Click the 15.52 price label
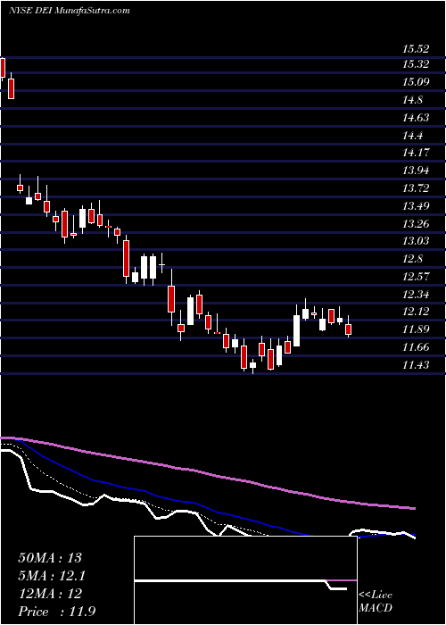Screen dimensions: 446x625 (x=416, y=50)
